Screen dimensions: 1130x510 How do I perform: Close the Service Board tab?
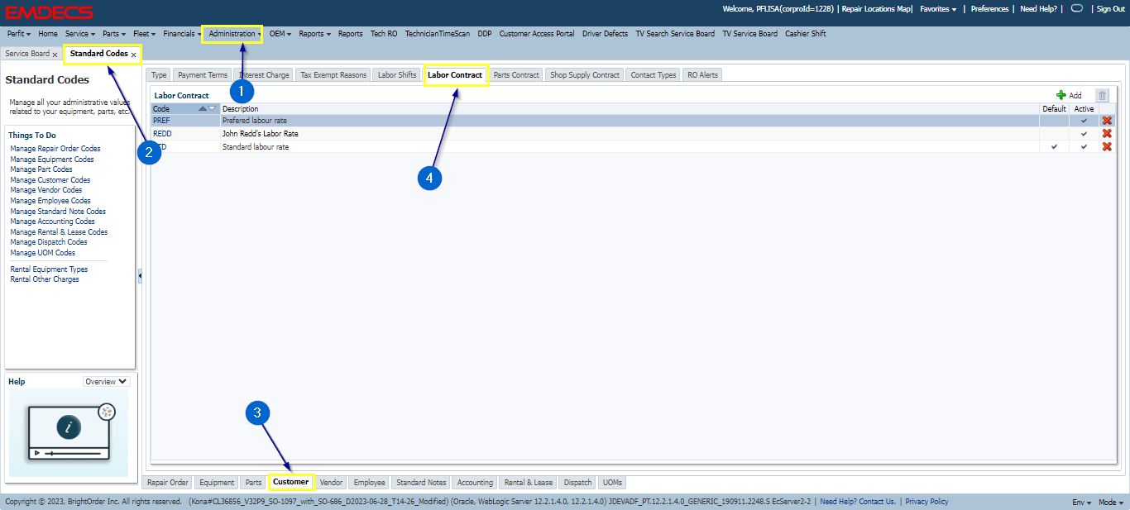pos(55,55)
